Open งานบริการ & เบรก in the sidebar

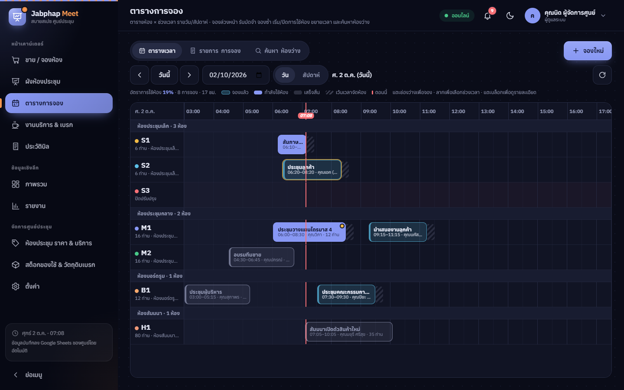pos(59,125)
